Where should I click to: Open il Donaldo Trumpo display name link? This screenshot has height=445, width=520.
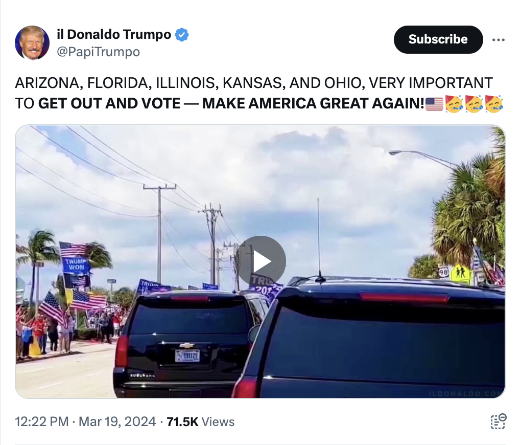(114, 34)
